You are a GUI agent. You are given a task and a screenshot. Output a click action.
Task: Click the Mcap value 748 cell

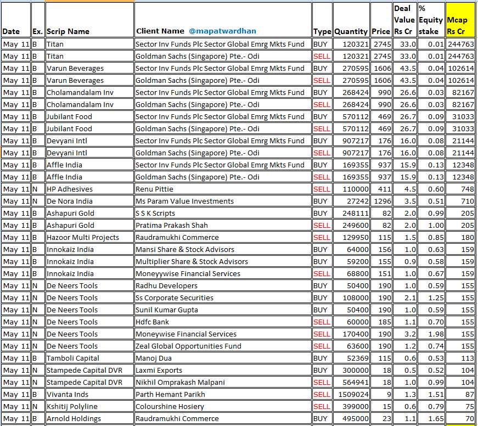[x=460, y=189]
